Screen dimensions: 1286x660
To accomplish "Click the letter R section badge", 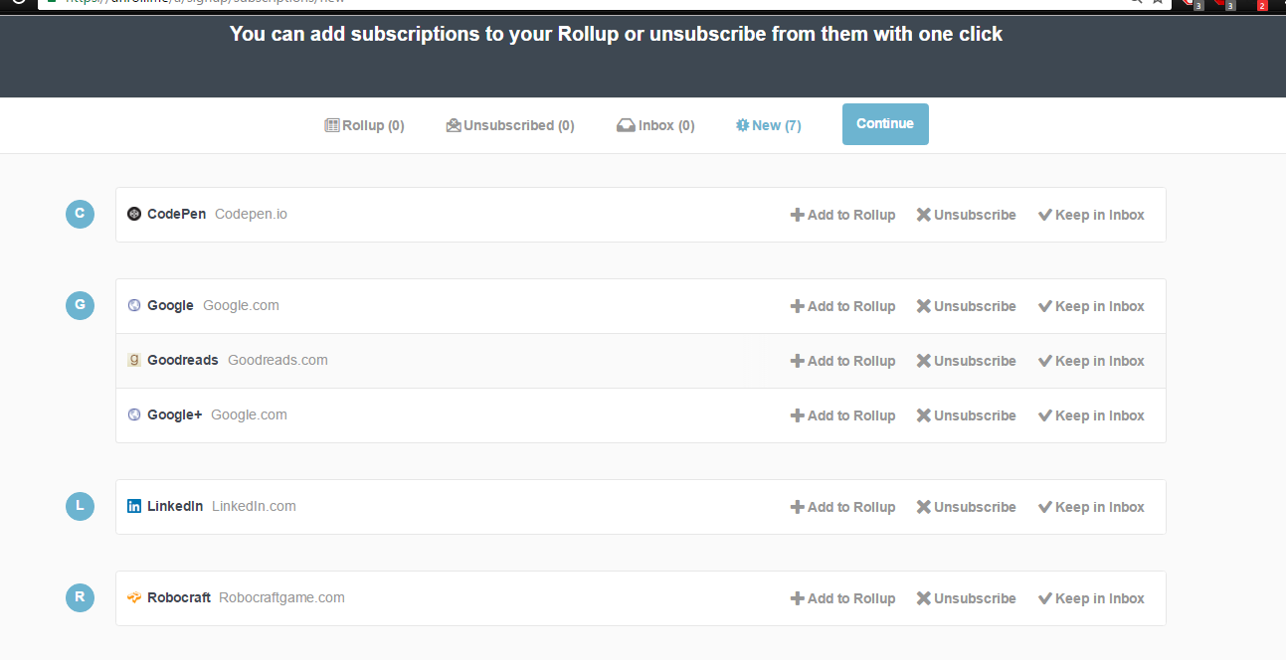I will point(80,597).
